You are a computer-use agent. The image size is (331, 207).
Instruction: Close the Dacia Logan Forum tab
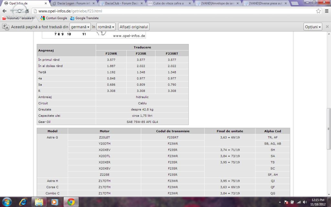click(94, 3)
